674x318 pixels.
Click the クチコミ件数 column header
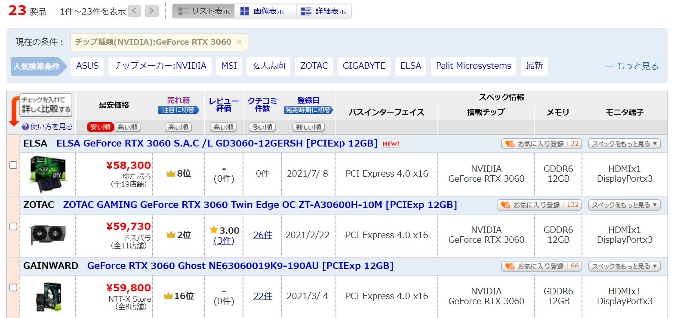tap(262, 104)
